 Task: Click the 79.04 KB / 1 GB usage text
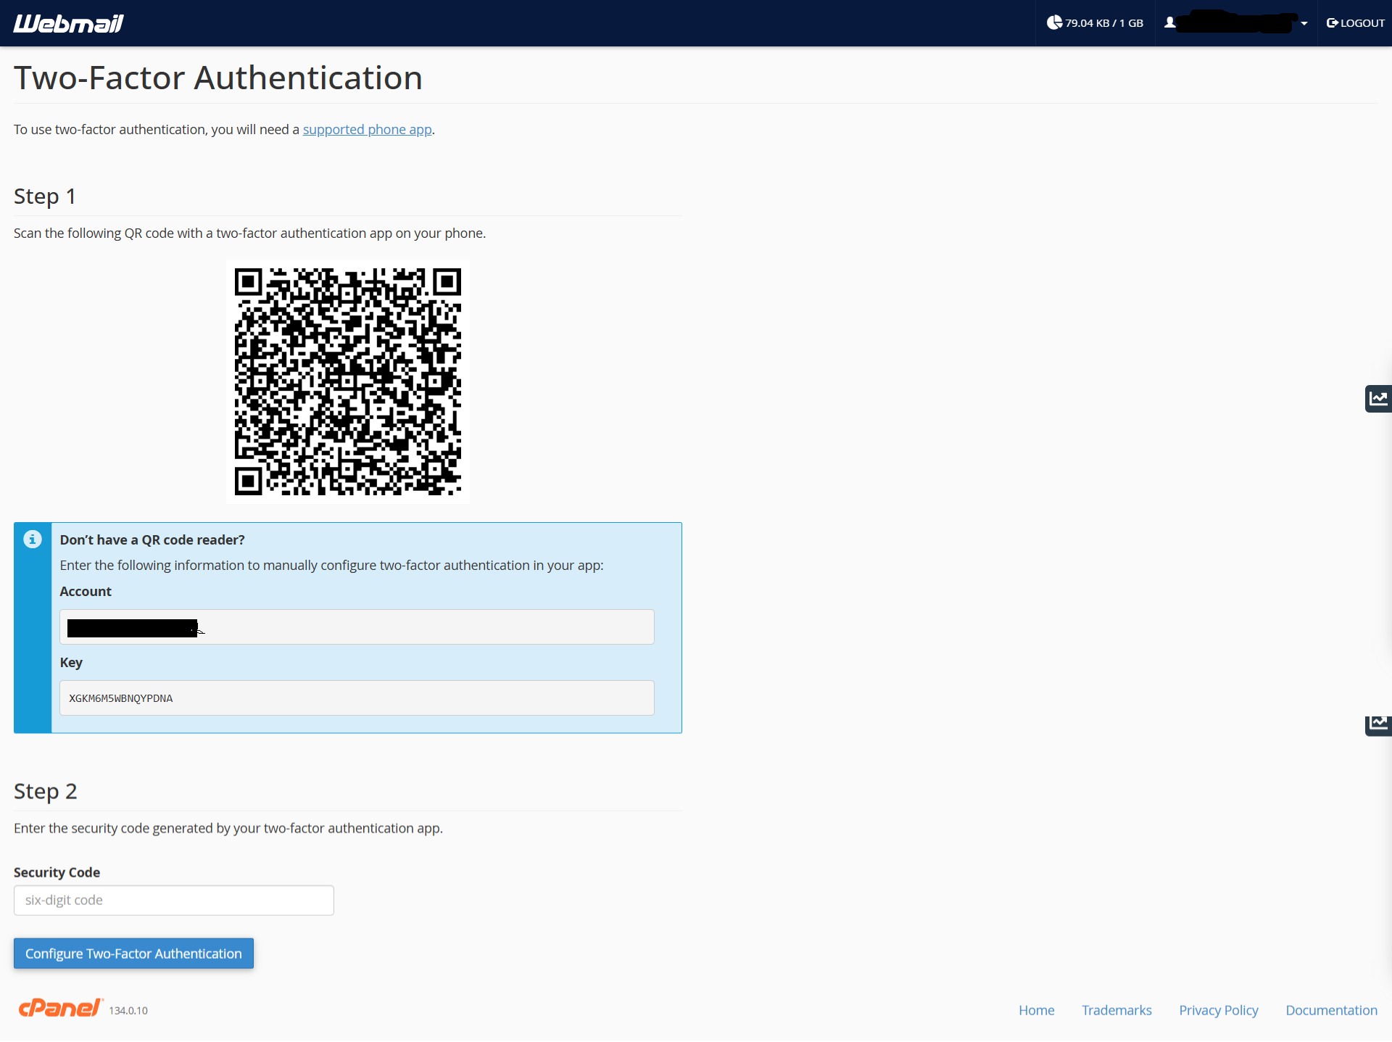[1103, 23]
